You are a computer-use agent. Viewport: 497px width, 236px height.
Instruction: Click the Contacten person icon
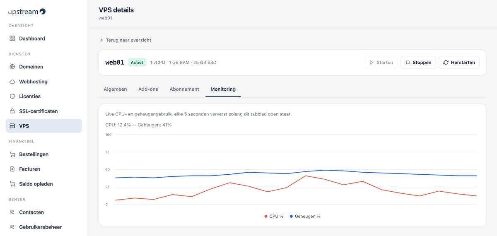click(12, 212)
